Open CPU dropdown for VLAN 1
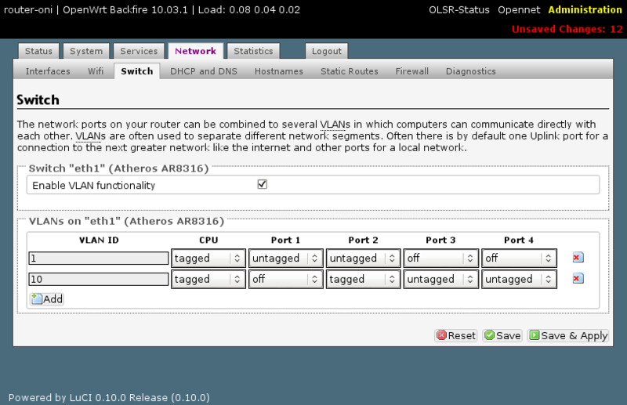Image resolution: width=627 pixels, height=405 pixels. (208, 258)
